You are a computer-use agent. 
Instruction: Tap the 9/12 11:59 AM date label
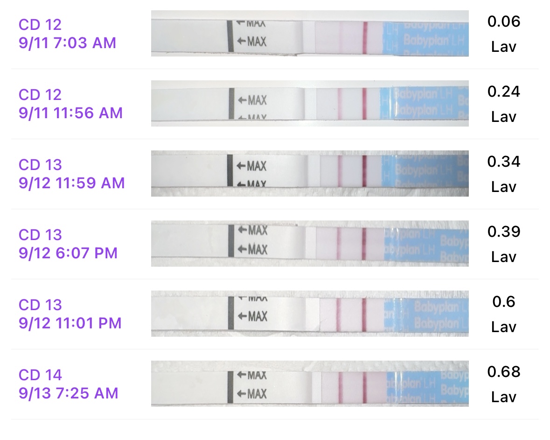pyautogui.click(x=71, y=183)
